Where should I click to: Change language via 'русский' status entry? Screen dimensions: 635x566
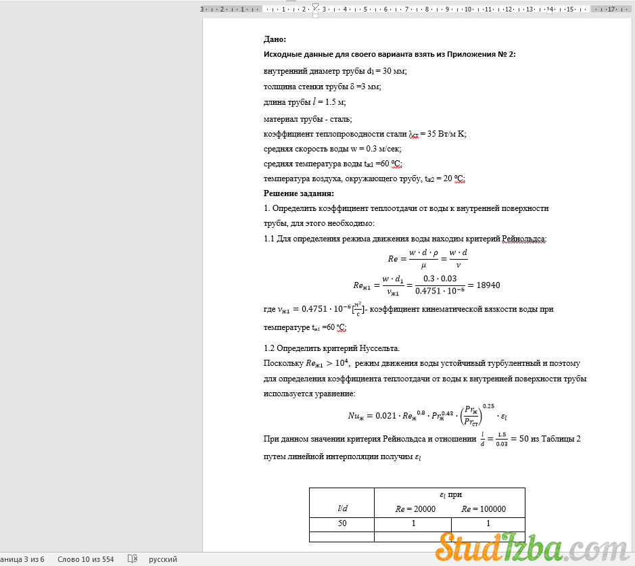163,559
